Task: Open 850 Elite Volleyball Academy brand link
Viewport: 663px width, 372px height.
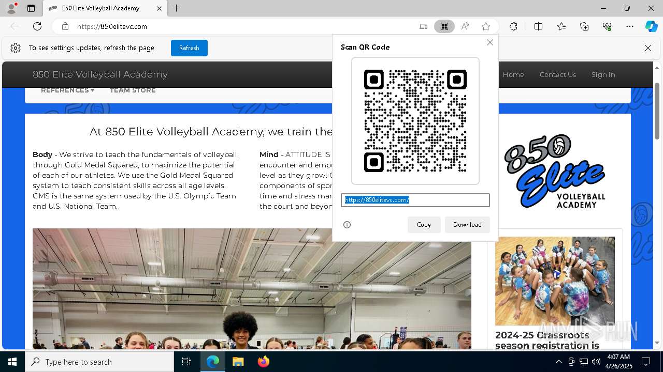Action: pos(100,74)
